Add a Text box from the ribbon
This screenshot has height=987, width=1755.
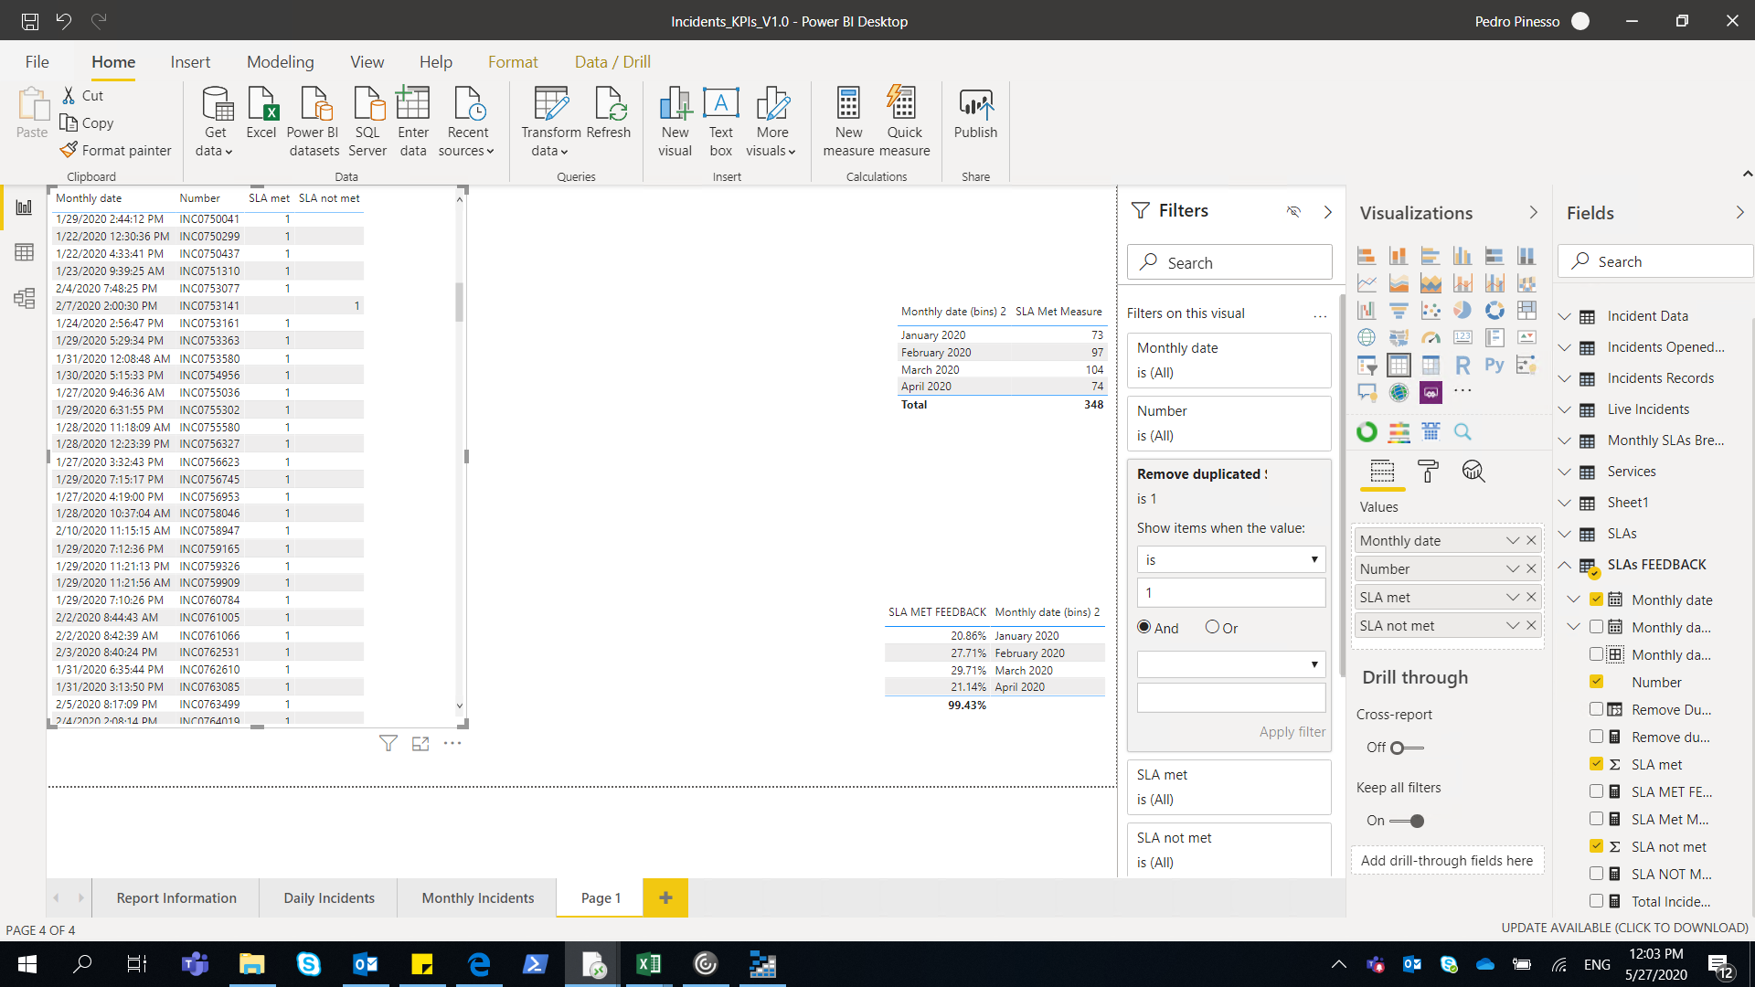721,122
